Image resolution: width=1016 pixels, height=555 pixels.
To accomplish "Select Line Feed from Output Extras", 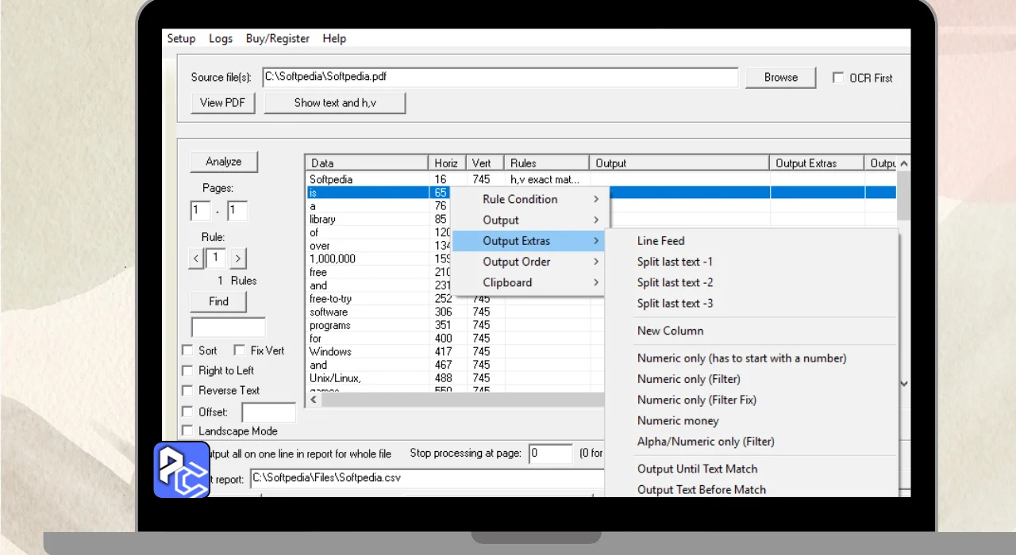I will pos(660,241).
